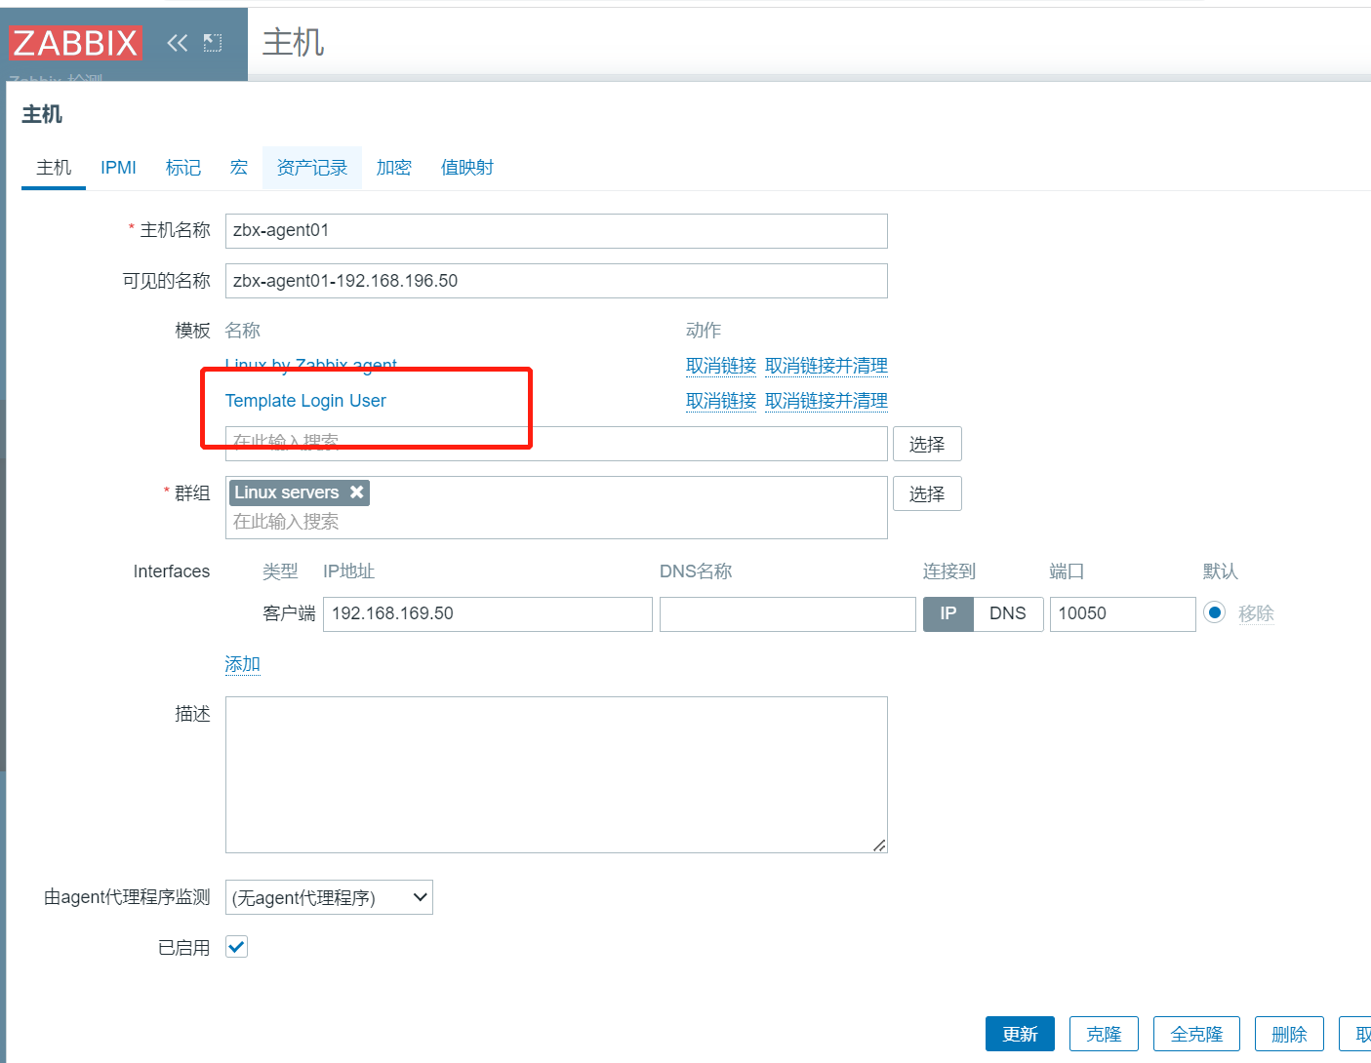Open the IPMI tab
This screenshot has width=1371, height=1063.
tap(118, 168)
